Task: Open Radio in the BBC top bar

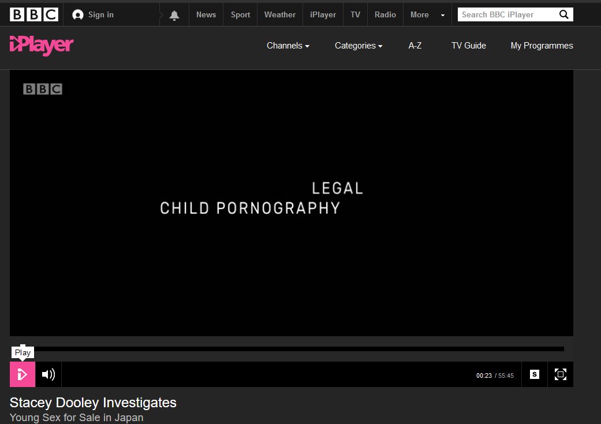Action: (385, 14)
